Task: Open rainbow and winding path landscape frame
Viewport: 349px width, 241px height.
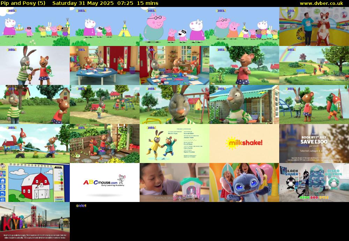Action: tap(314, 65)
